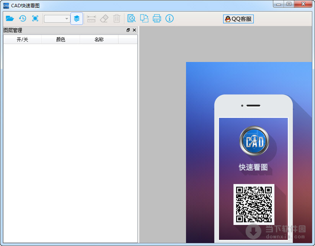Close the 图层管理 panel
The height and width of the screenshot is (246, 315).
134,30
